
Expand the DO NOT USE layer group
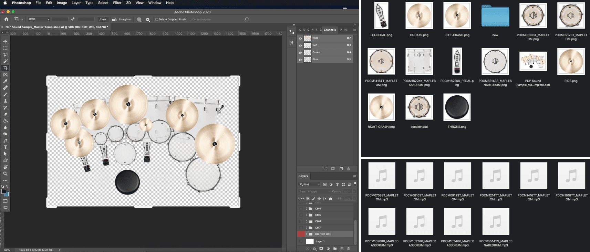pos(307,234)
